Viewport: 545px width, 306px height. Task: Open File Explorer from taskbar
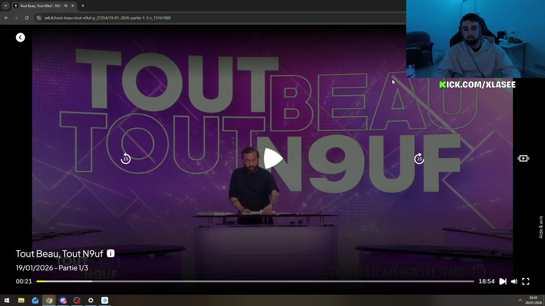pyautogui.click(x=21, y=300)
